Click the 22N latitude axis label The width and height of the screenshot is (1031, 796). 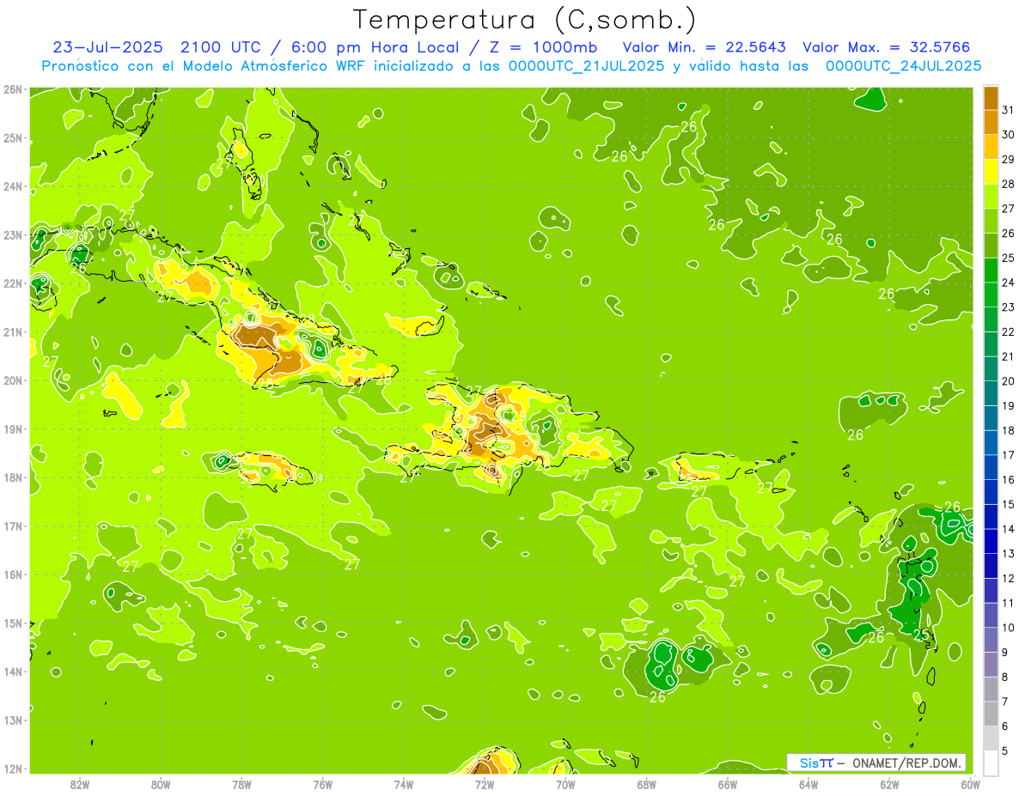[13, 283]
